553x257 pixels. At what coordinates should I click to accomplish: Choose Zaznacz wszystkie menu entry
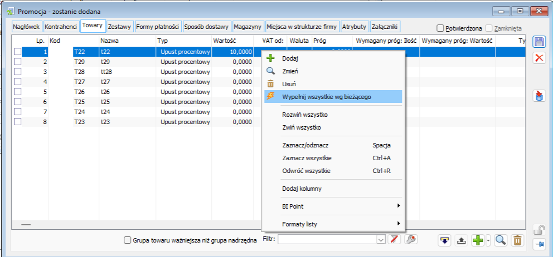[x=333, y=158]
